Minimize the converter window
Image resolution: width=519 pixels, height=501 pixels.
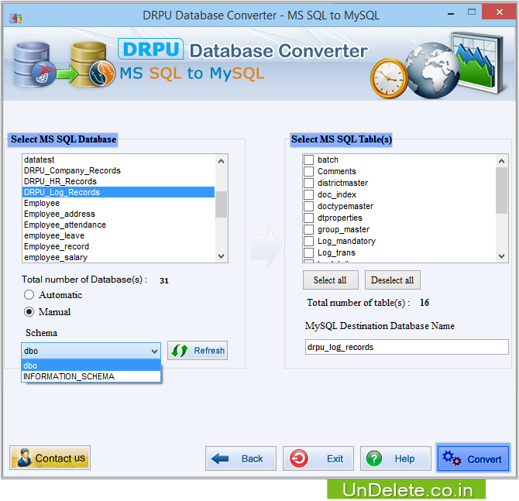[x=451, y=13]
